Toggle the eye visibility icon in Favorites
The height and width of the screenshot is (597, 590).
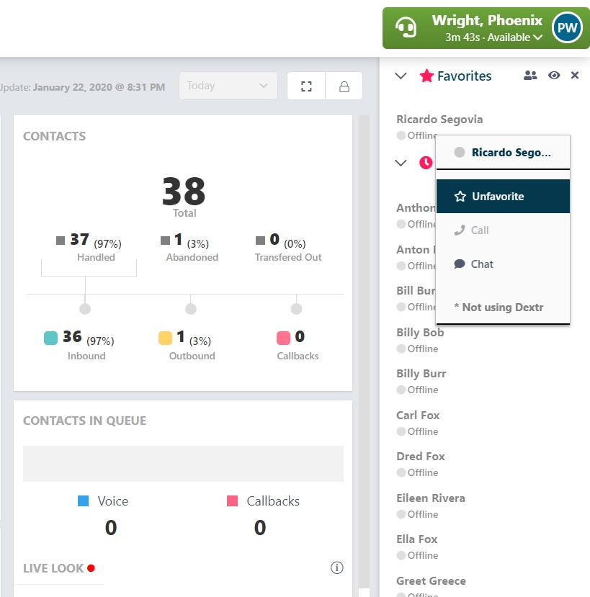[554, 76]
